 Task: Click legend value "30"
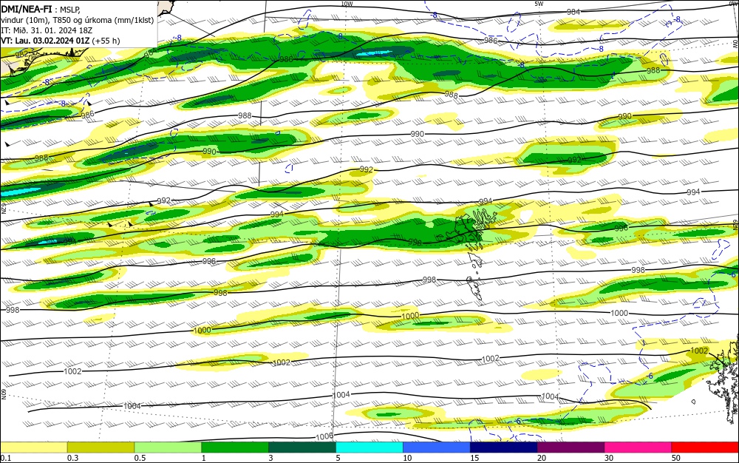pyautogui.click(x=609, y=458)
